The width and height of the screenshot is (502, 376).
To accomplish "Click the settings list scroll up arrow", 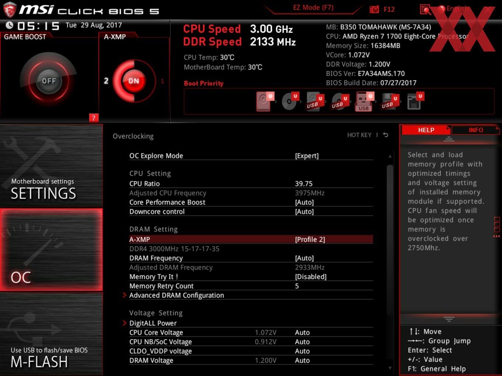I will coord(390,156).
